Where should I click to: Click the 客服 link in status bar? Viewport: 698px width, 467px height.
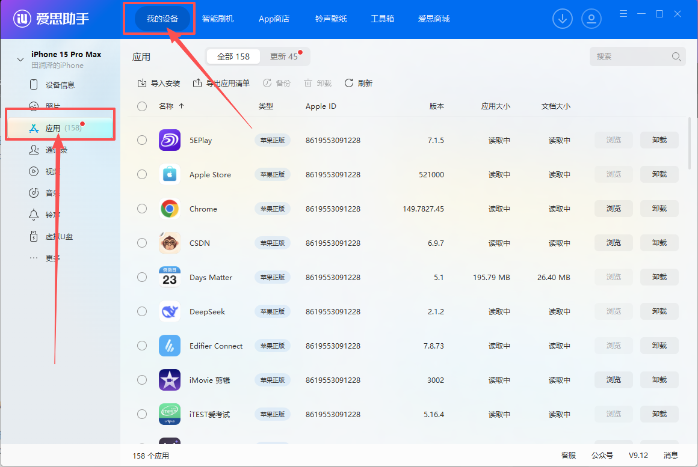(569, 456)
